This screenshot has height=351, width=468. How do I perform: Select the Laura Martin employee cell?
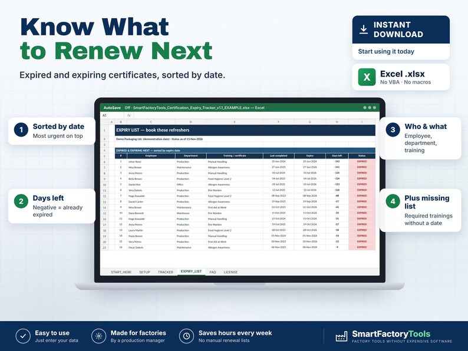pyautogui.click(x=151, y=230)
